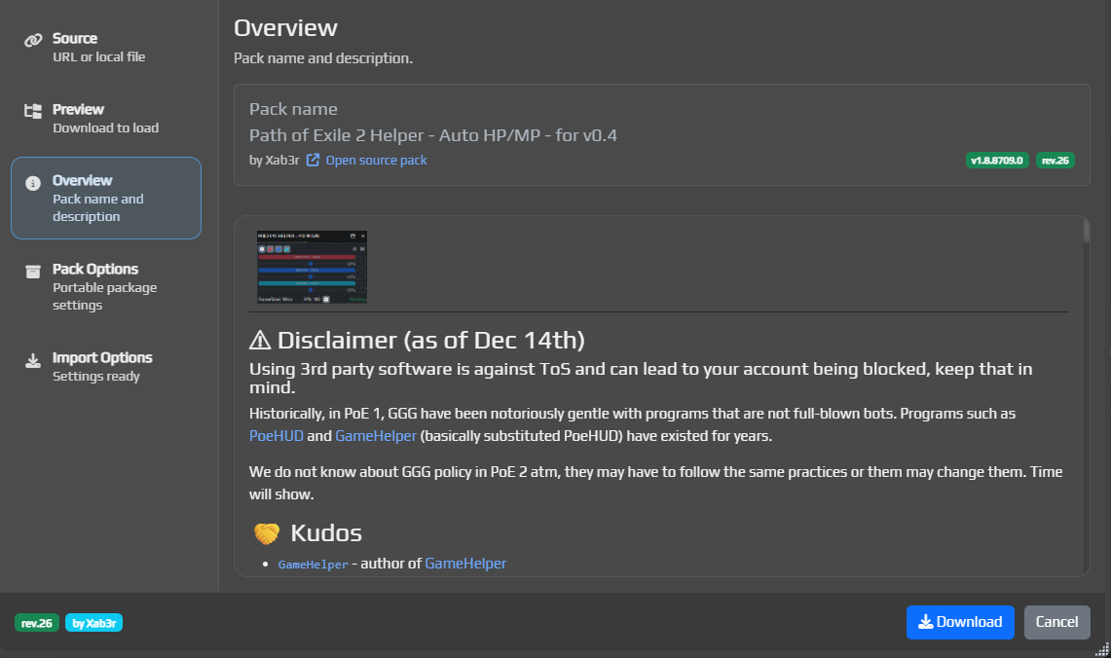
Task: Click the pack screenshot thumbnail
Action: click(x=312, y=266)
